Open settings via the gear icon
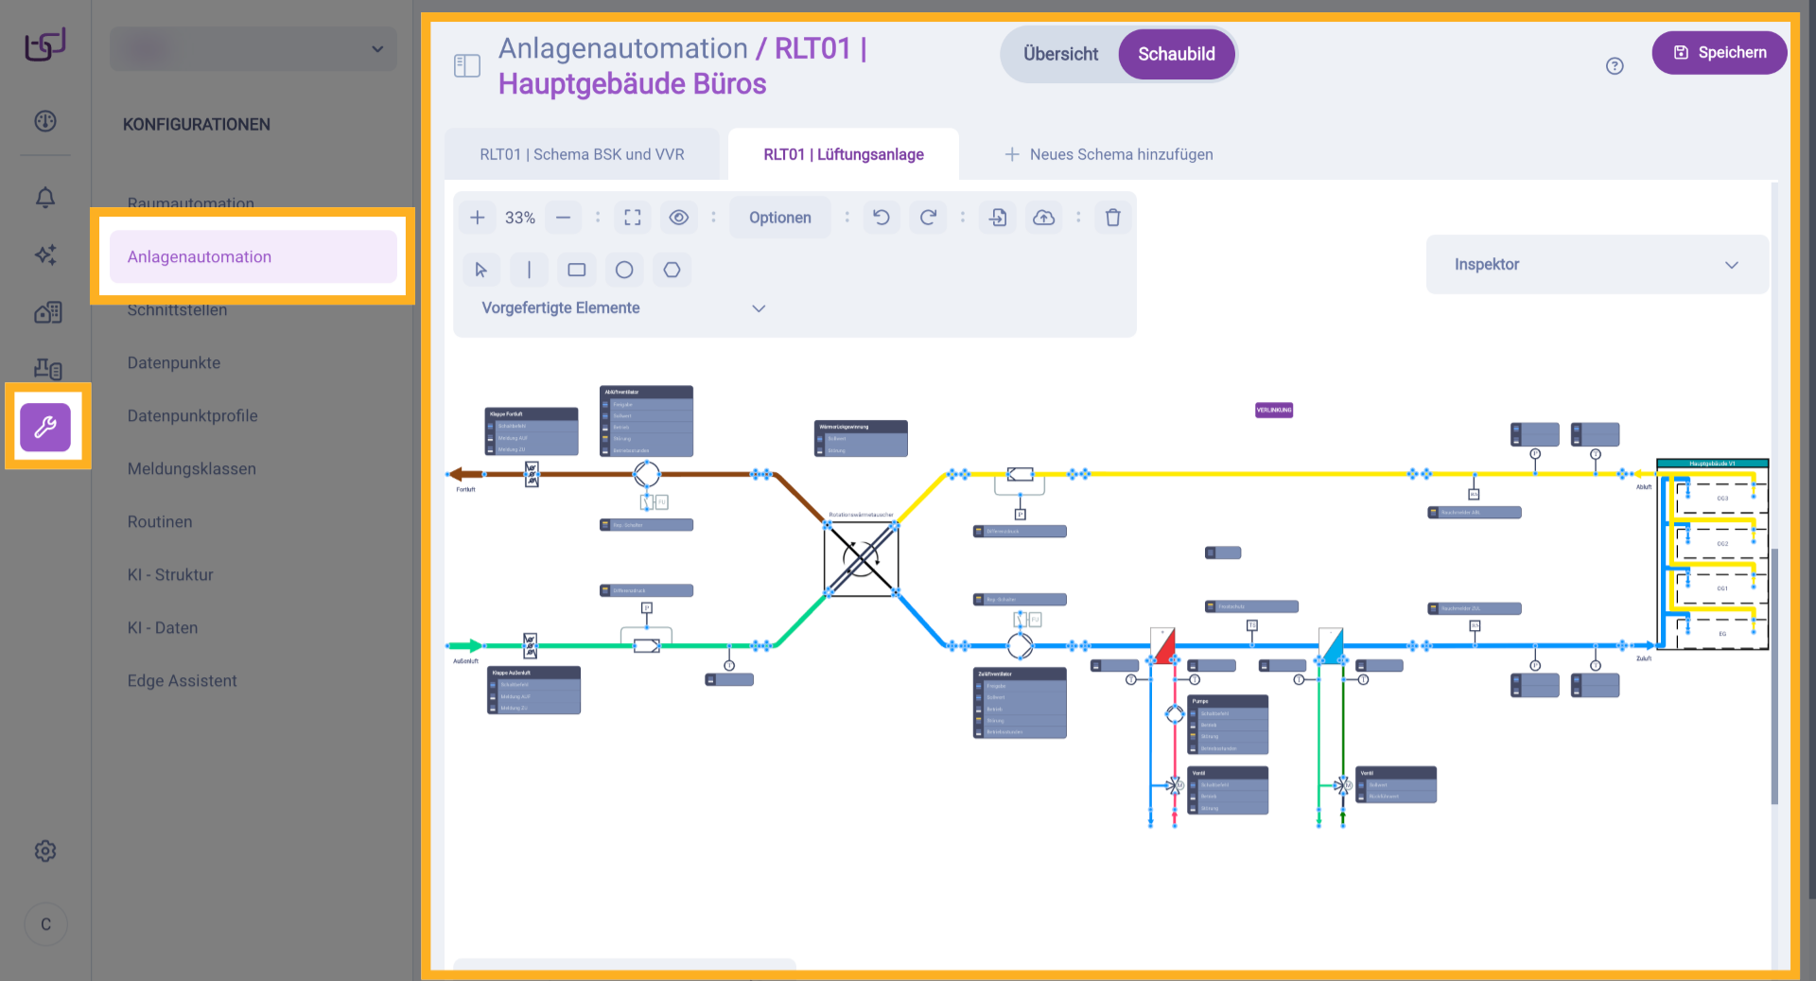Viewport: 1816px width, 981px height. pyautogui.click(x=44, y=850)
